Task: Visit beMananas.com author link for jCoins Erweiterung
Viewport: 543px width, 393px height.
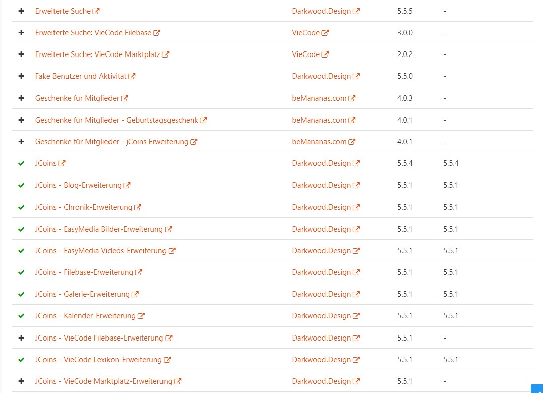Action: pos(319,142)
